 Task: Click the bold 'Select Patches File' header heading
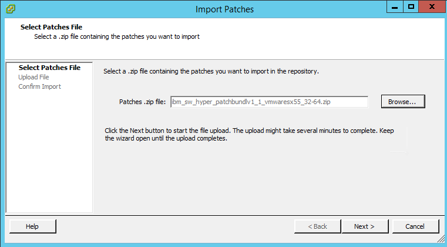click(51, 27)
